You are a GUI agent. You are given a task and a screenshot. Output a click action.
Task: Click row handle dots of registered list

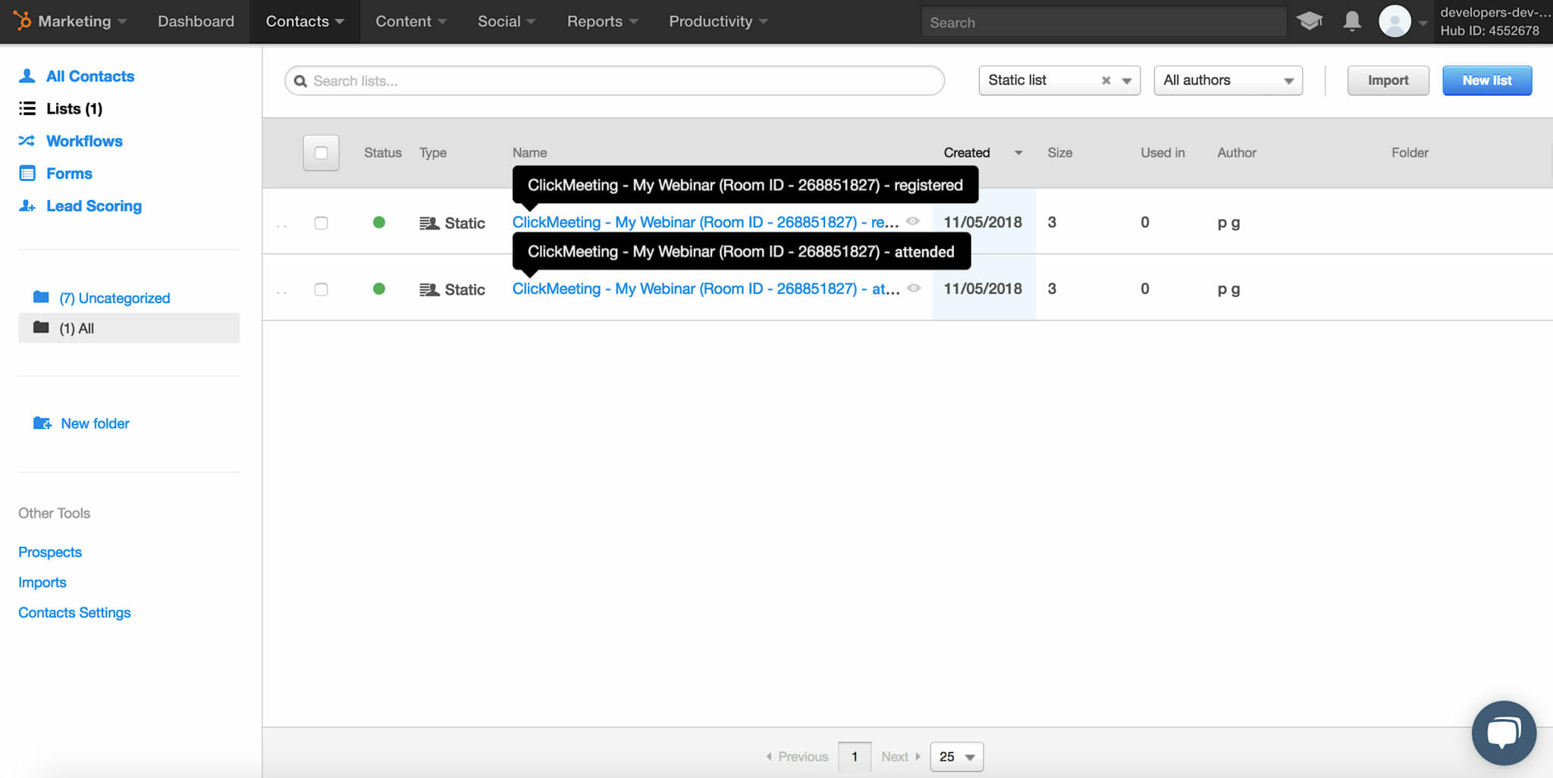tap(281, 225)
